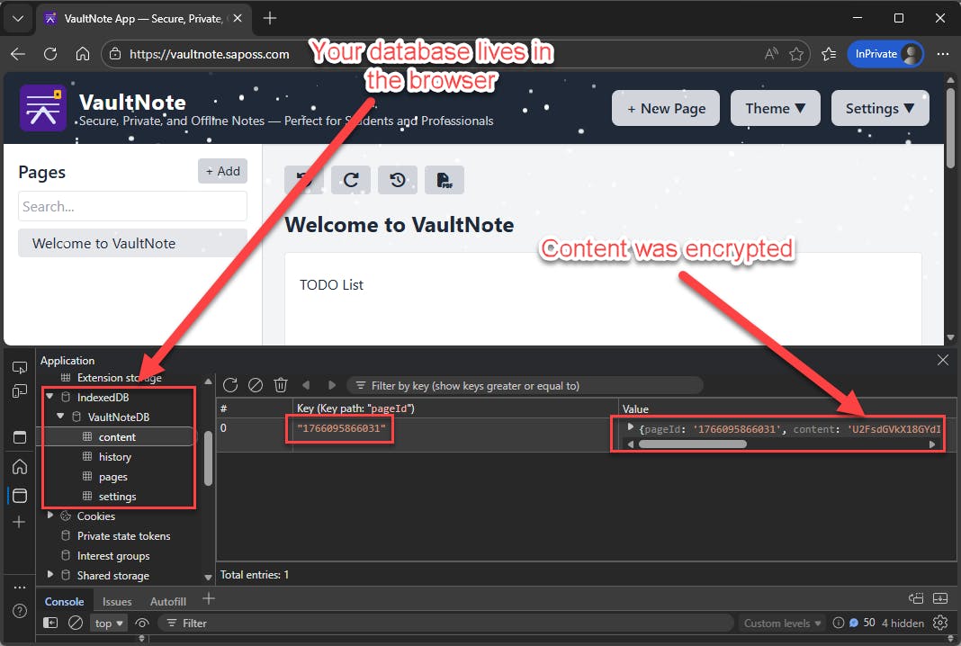Click the console Filter input
This screenshot has height=646, width=961.
click(445, 623)
